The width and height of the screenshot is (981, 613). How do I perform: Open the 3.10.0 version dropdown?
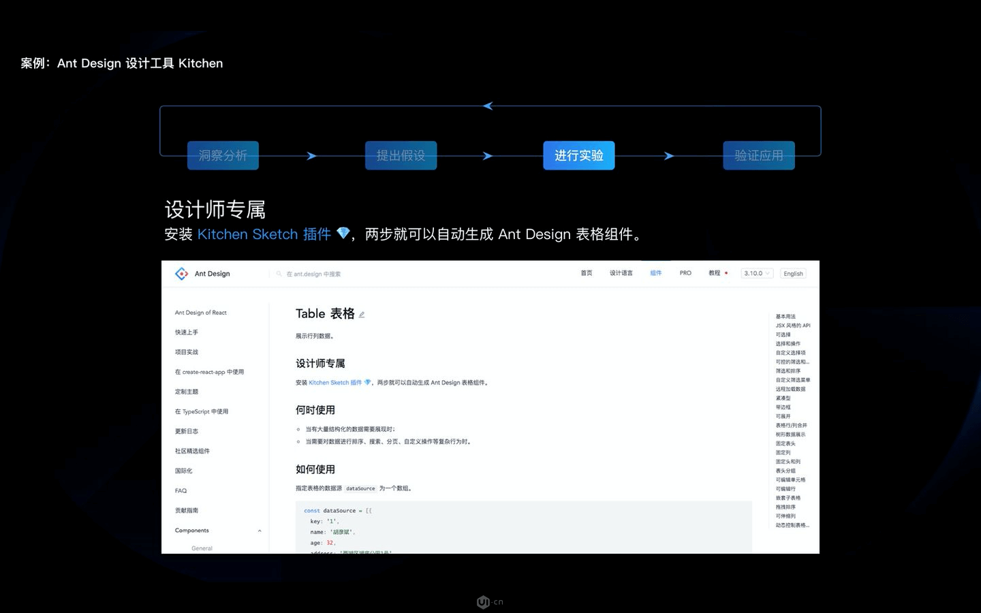tap(757, 274)
